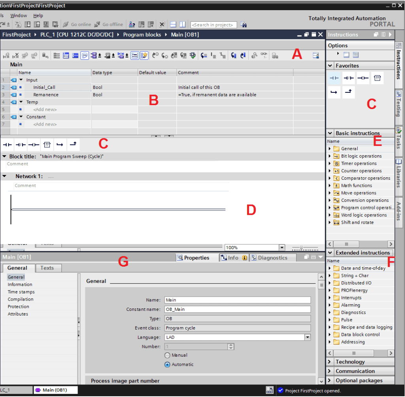Click the editor zoom slider
The image size is (405, 397).
pyautogui.click(x=302, y=248)
